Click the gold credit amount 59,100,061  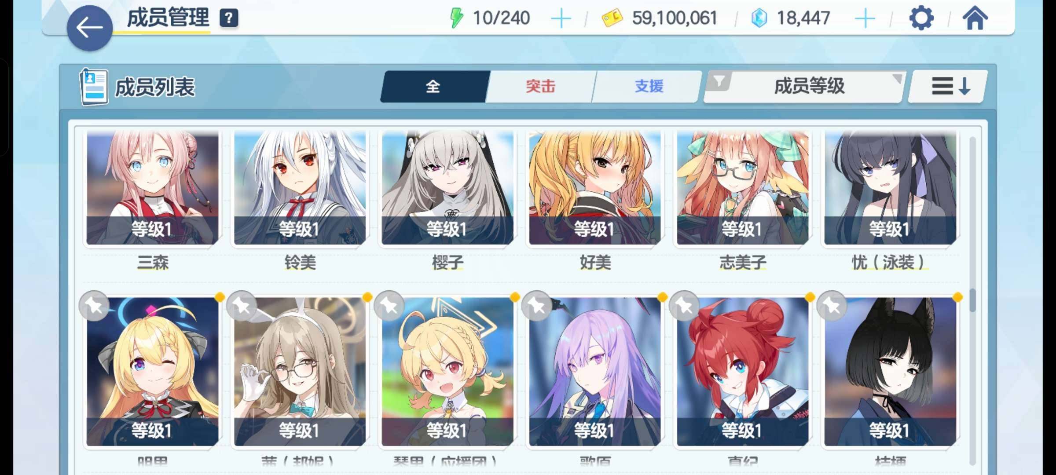pos(675,18)
